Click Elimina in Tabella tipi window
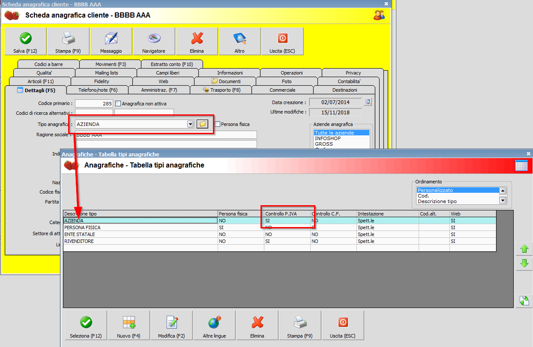This screenshot has height=347, width=533. pyautogui.click(x=258, y=326)
